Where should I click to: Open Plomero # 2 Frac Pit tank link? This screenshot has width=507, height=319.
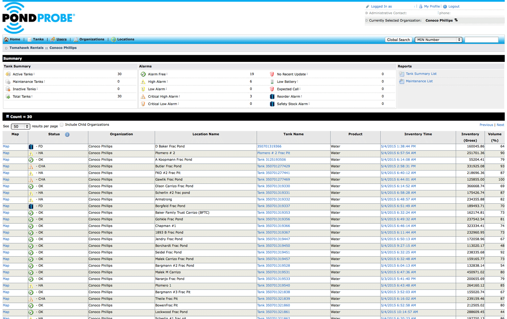273,153
